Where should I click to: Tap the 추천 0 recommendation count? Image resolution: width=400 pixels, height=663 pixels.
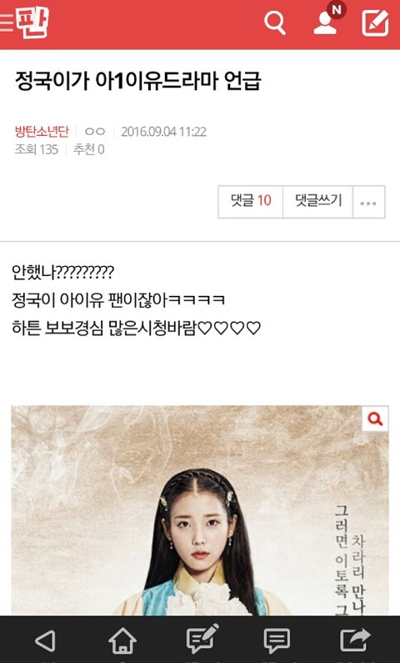pos(88,149)
